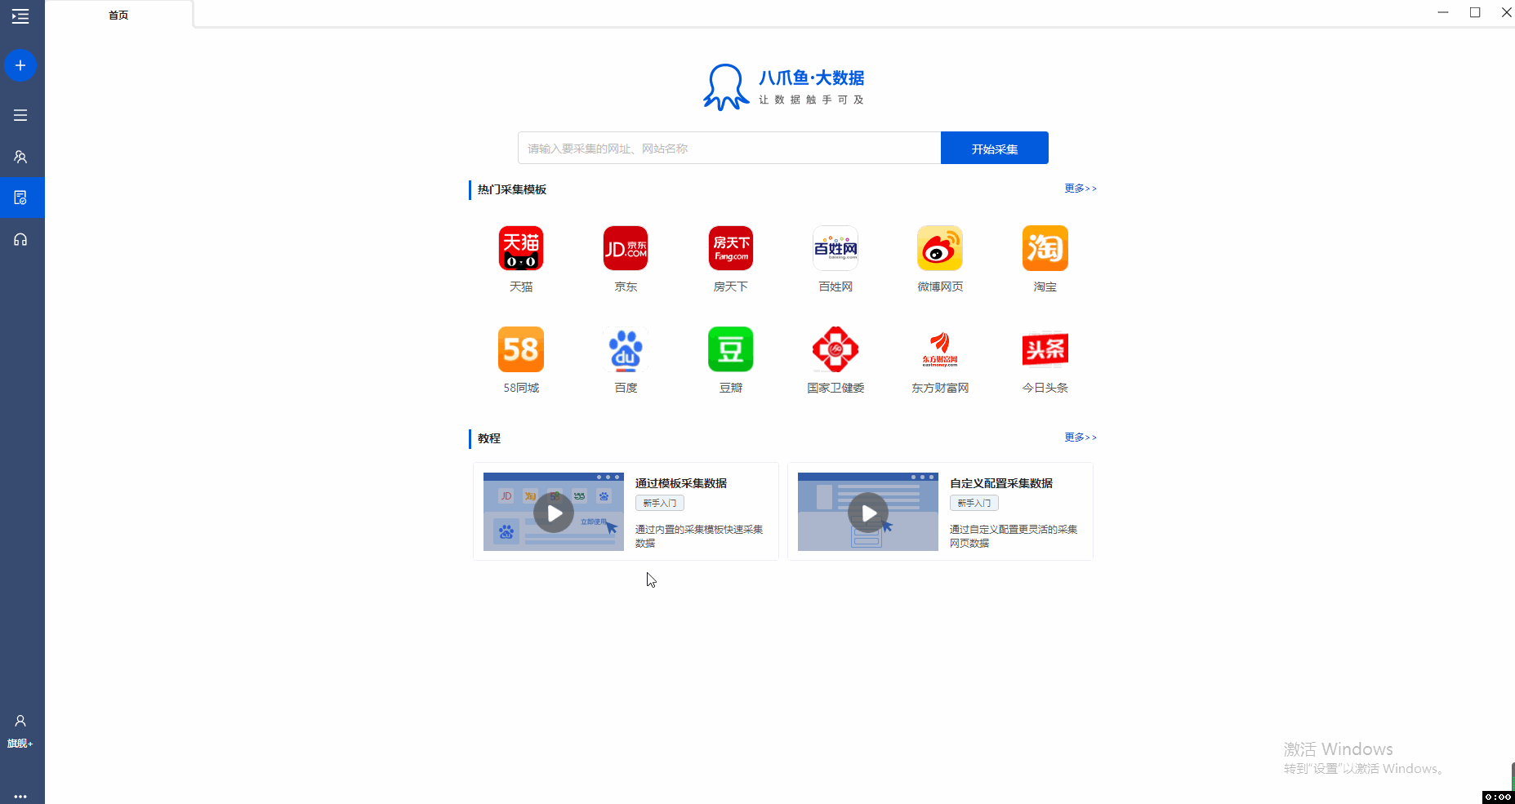Select the 百姓网 template icon

pyautogui.click(x=835, y=248)
